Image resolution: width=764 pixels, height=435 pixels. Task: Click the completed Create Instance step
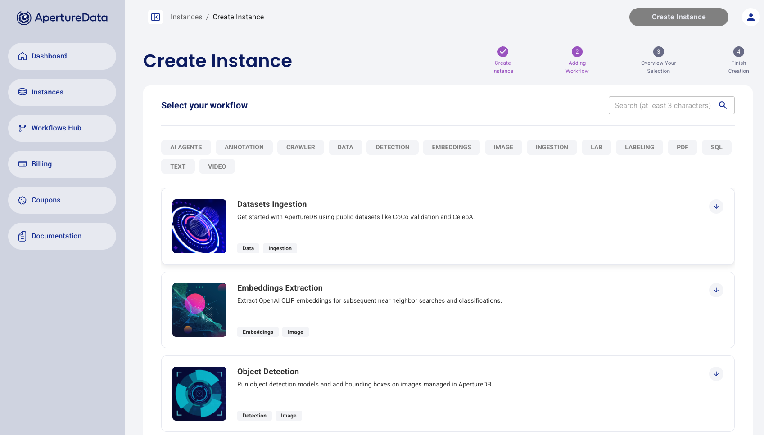[502, 52]
